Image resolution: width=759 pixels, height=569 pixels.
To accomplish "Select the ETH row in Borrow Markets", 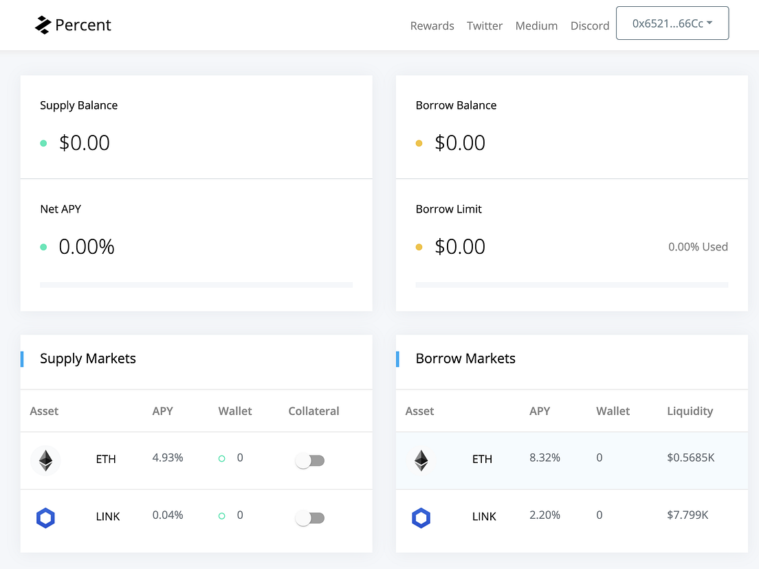I will [x=572, y=460].
